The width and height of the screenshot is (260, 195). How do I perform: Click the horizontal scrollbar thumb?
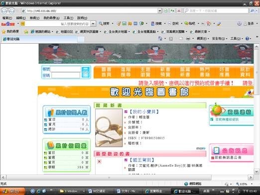pos(109,178)
